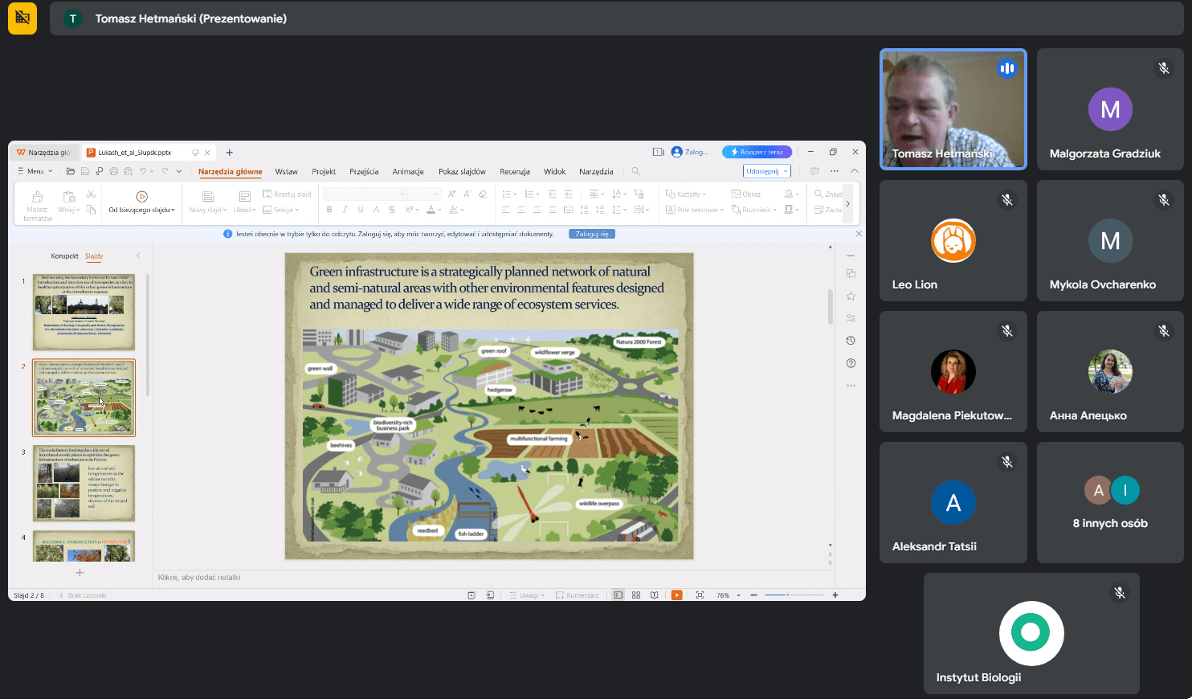The height and width of the screenshot is (699, 1192).
Task: Switch to reading view in status bar
Action: (x=654, y=595)
